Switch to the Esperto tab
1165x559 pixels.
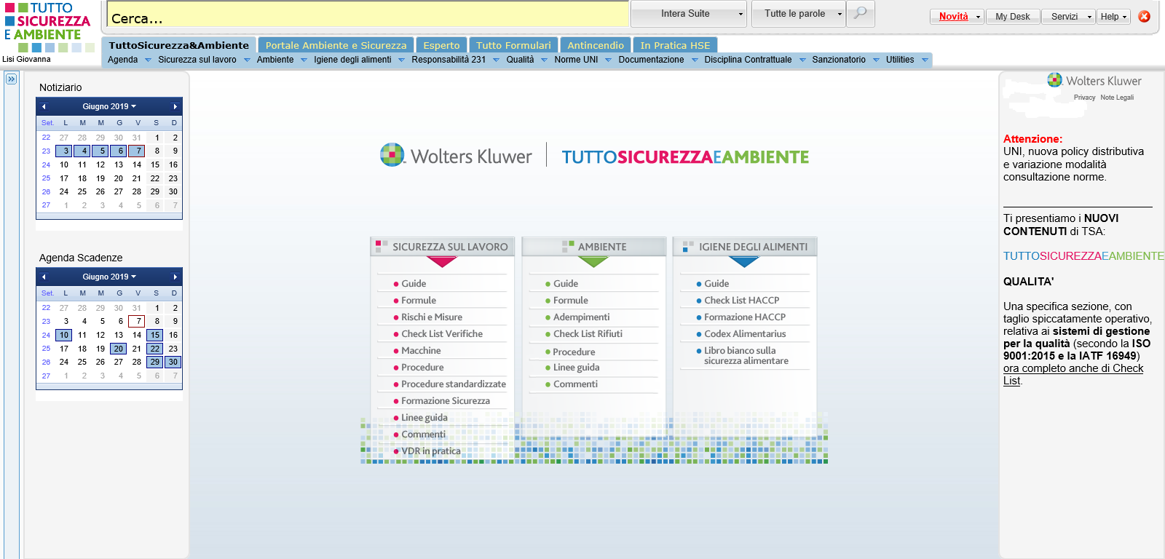point(441,45)
